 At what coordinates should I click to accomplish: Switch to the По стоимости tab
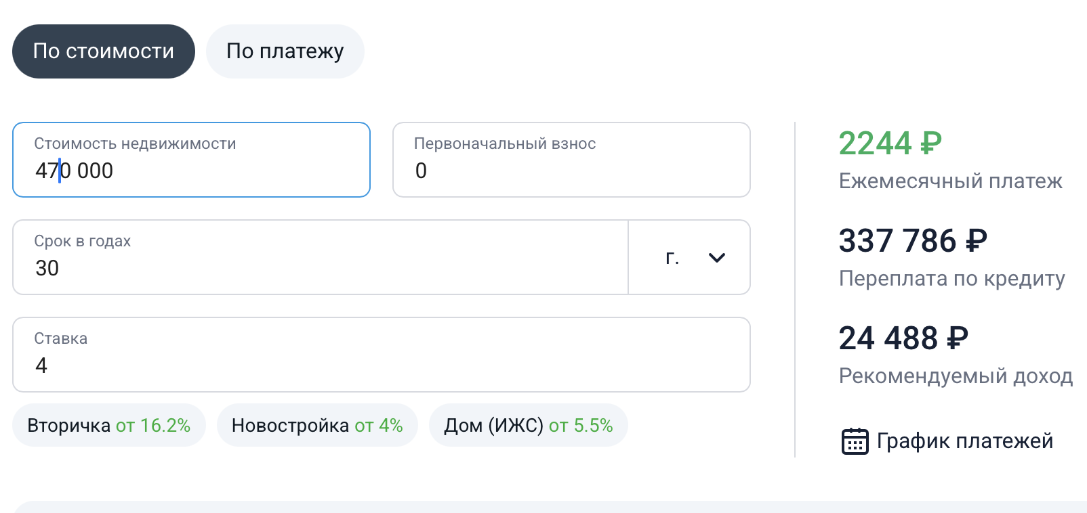coord(104,51)
